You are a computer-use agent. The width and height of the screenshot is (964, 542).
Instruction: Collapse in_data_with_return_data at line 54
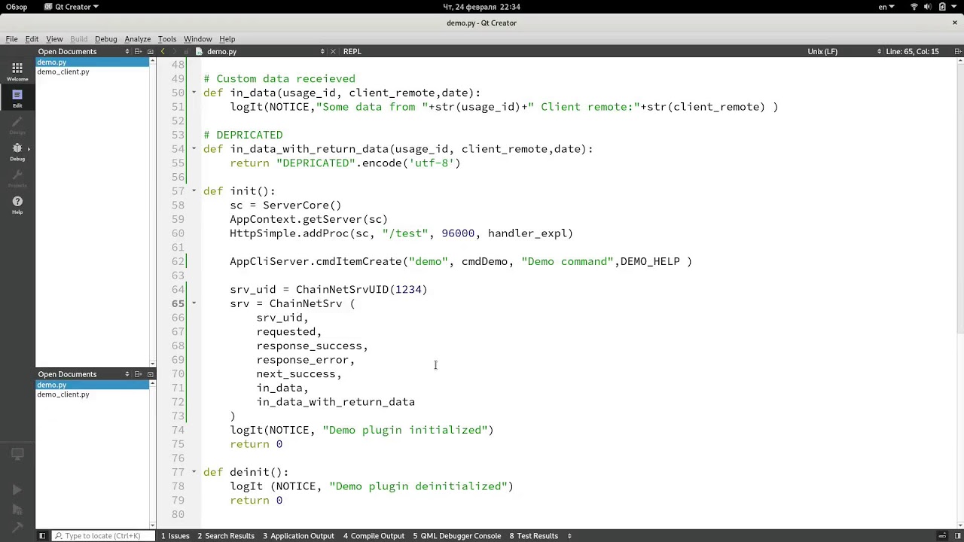[x=194, y=149]
